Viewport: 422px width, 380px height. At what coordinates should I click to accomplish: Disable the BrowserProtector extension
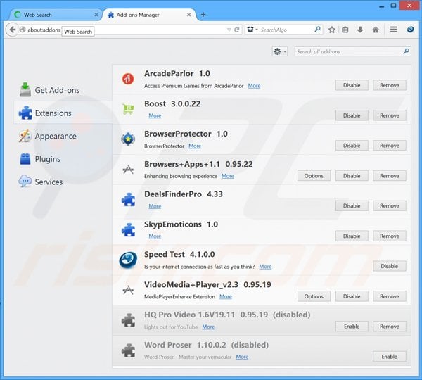(352, 146)
